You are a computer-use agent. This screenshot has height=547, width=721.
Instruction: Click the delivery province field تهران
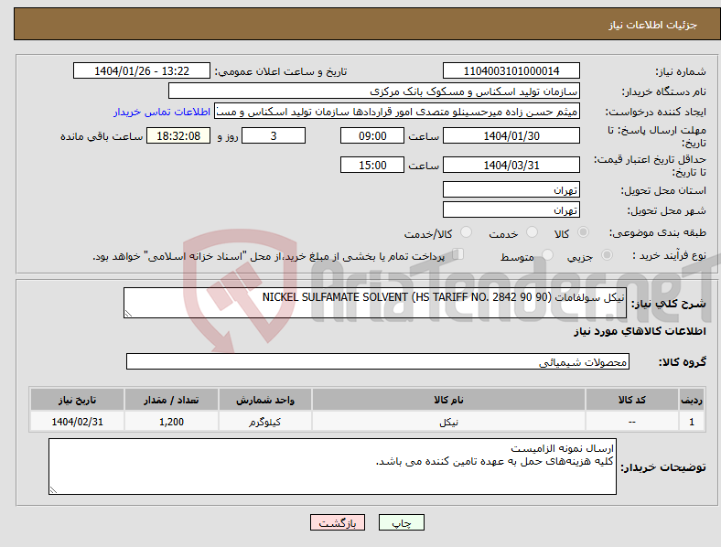[511, 190]
